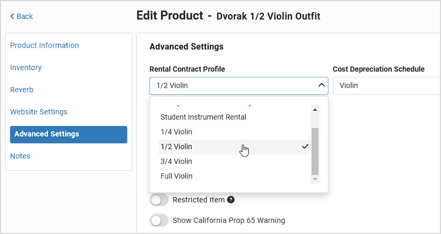Open the Notes section
This screenshot has width=441, height=234.
point(20,156)
